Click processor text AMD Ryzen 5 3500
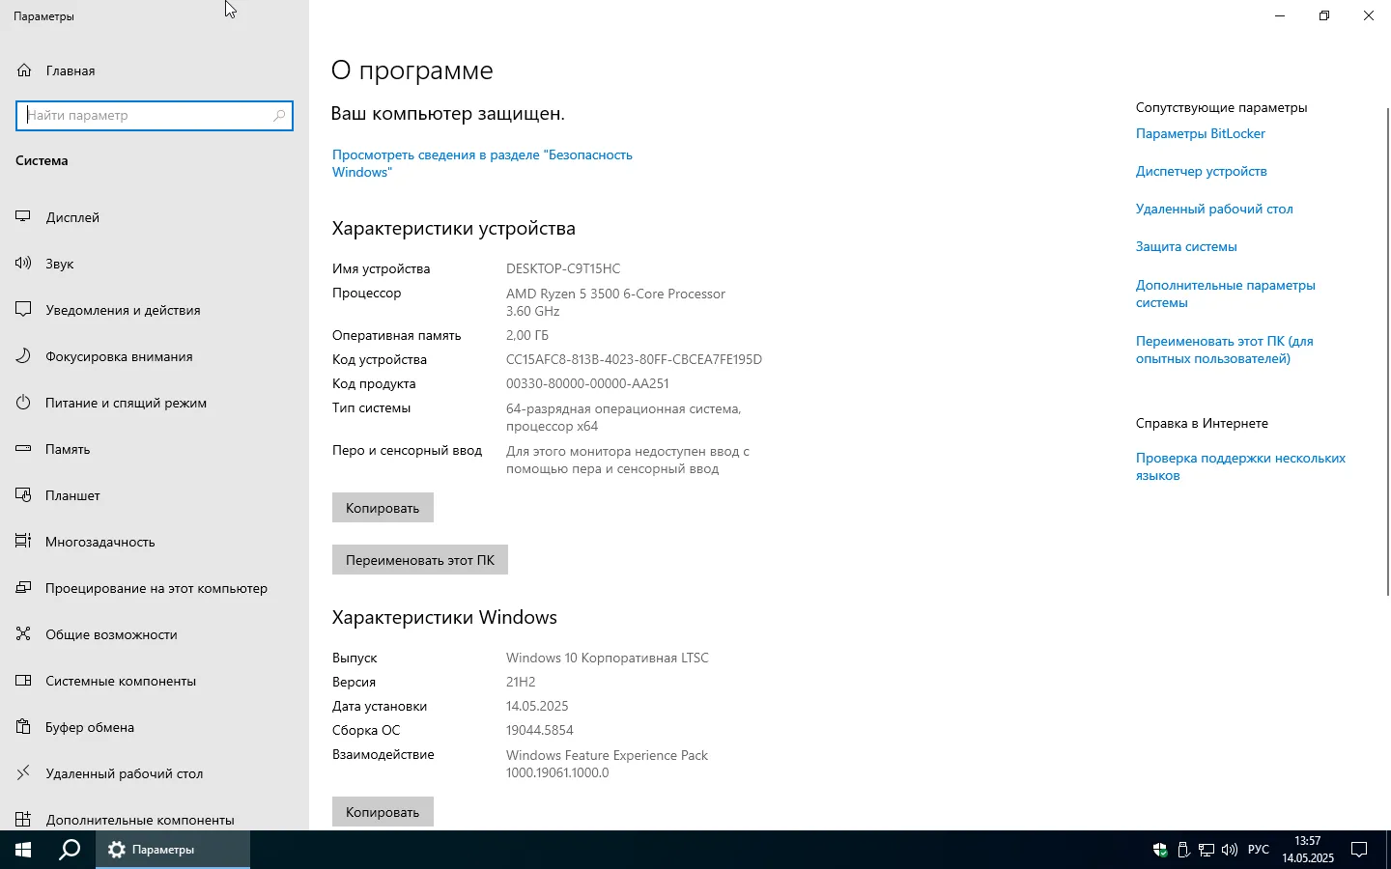The image size is (1391, 869). 615,302
